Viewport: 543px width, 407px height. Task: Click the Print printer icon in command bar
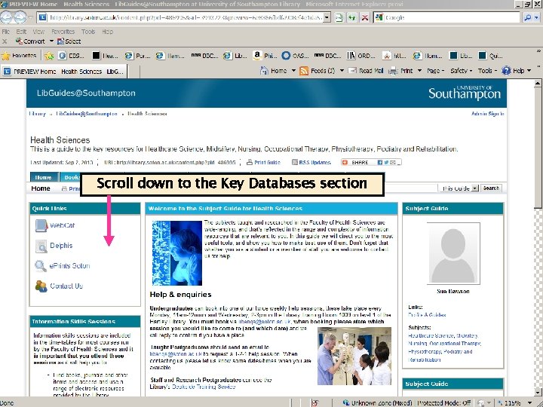(x=393, y=71)
